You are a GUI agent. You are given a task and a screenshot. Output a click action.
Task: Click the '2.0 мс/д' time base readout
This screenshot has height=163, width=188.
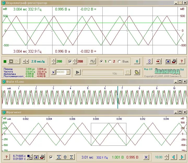point(38,61)
